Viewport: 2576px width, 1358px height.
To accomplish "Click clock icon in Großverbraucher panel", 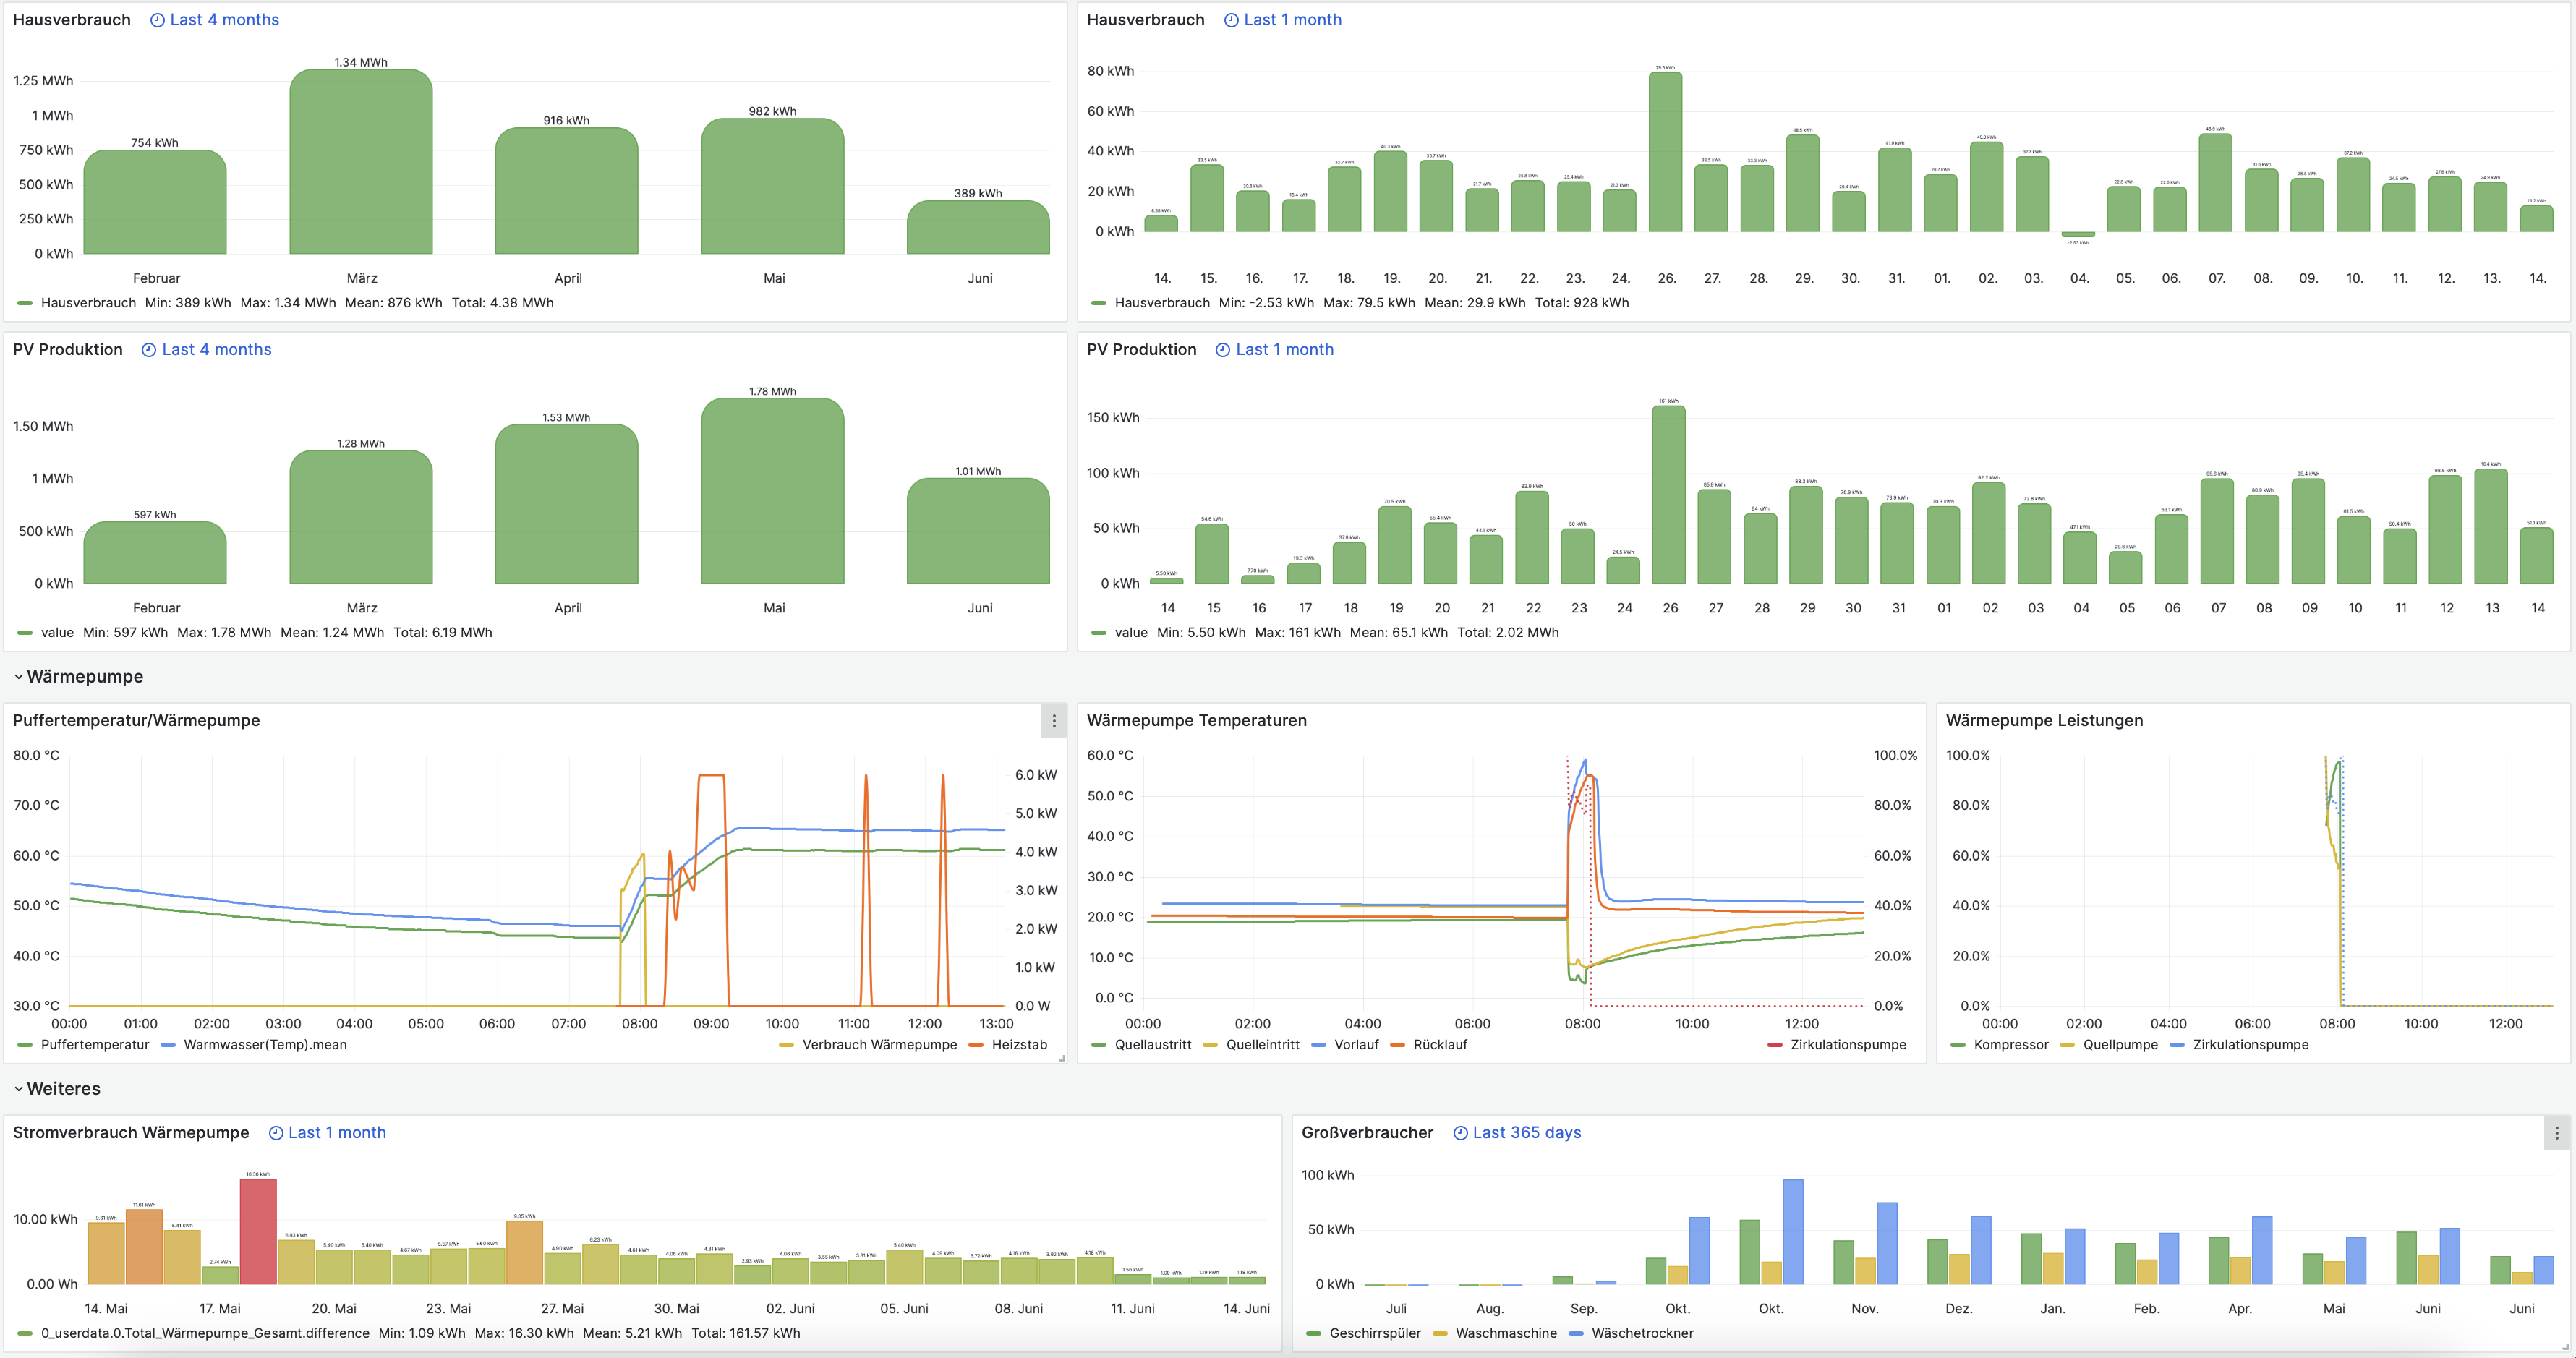I will tap(1460, 1133).
